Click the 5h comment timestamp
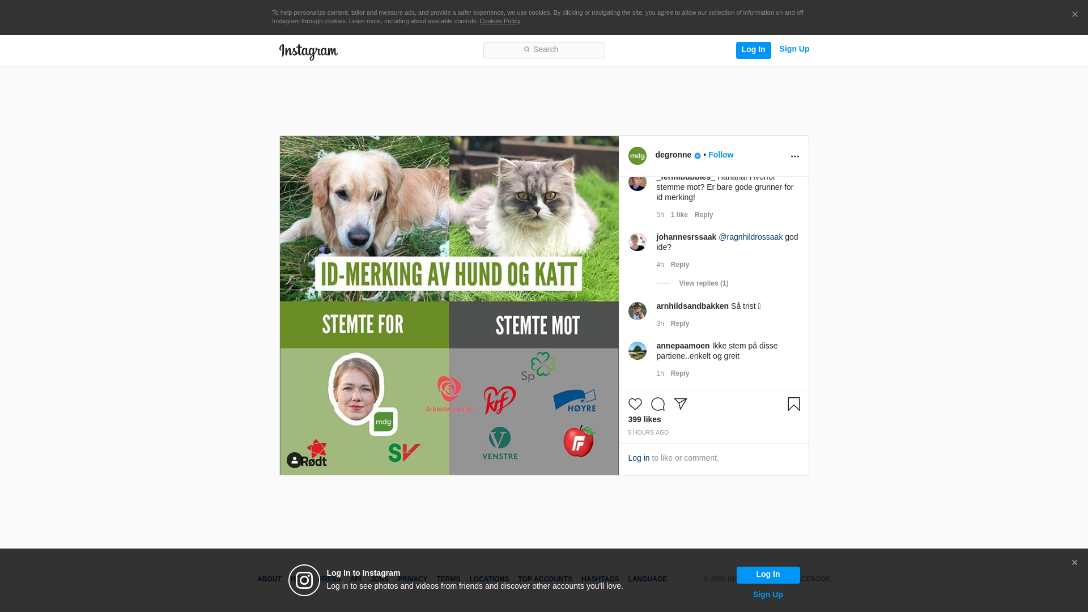Image resolution: width=1088 pixels, height=612 pixels. tap(660, 215)
